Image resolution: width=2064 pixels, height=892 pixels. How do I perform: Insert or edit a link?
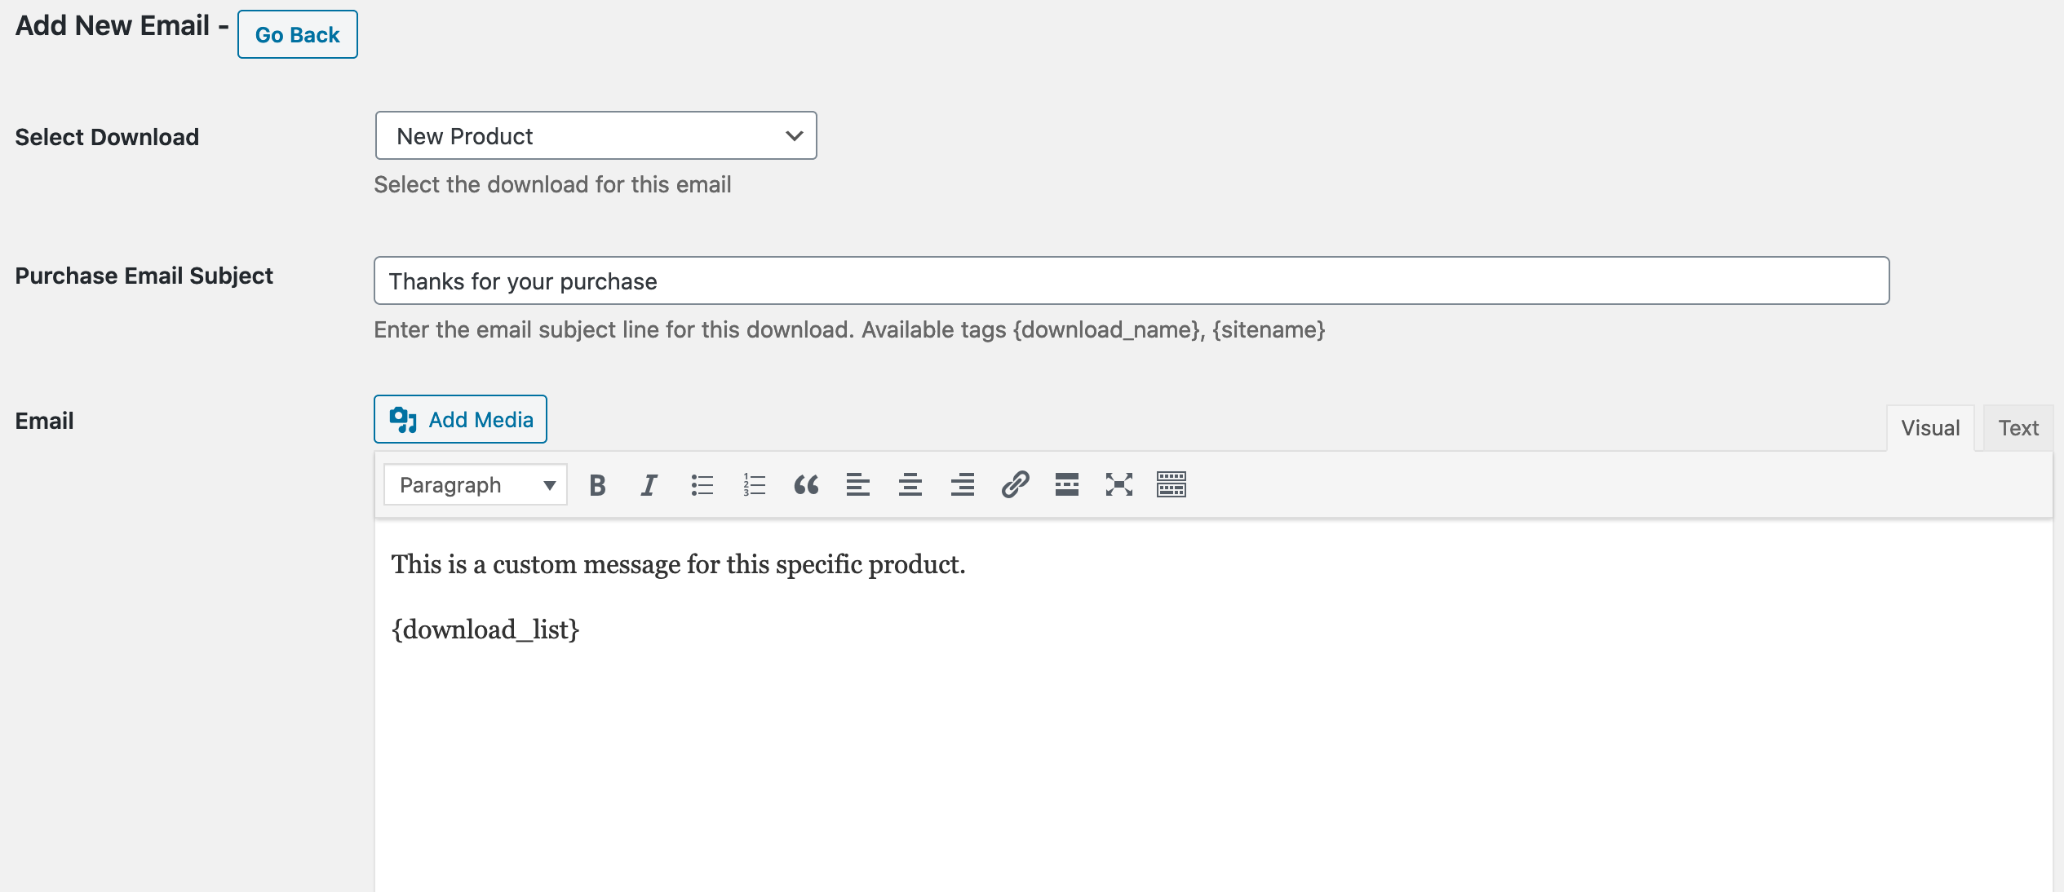click(1015, 485)
